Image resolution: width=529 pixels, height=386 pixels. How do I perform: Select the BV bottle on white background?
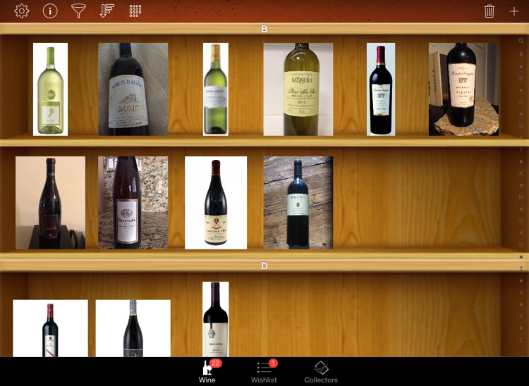pyautogui.click(x=381, y=89)
